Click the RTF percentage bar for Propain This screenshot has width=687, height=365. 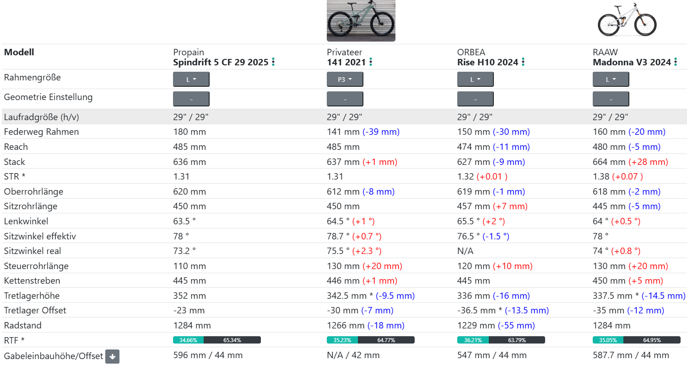pyautogui.click(x=216, y=340)
